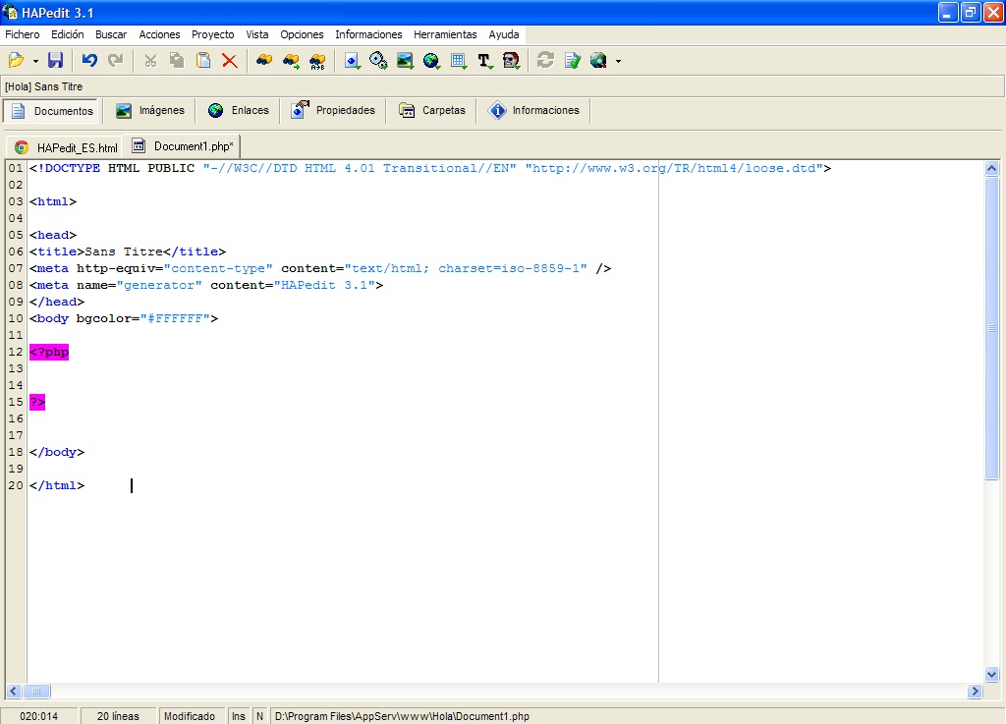Preview the page in a web browser

click(x=600, y=60)
